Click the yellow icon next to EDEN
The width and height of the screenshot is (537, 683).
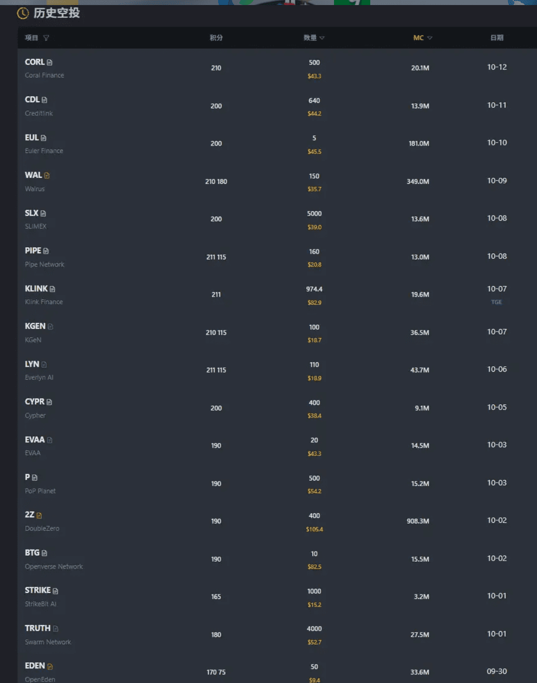(50, 666)
